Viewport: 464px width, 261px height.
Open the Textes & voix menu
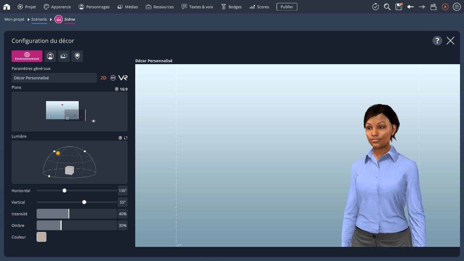(x=197, y=7)
